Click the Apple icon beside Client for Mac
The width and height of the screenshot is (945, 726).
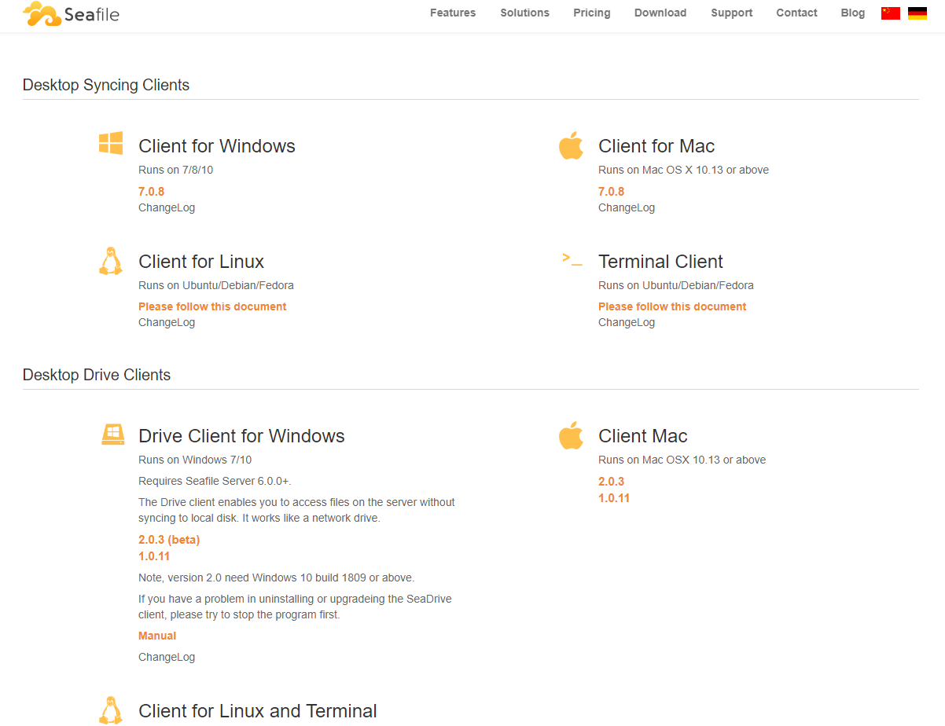click(x=571, y=145)
